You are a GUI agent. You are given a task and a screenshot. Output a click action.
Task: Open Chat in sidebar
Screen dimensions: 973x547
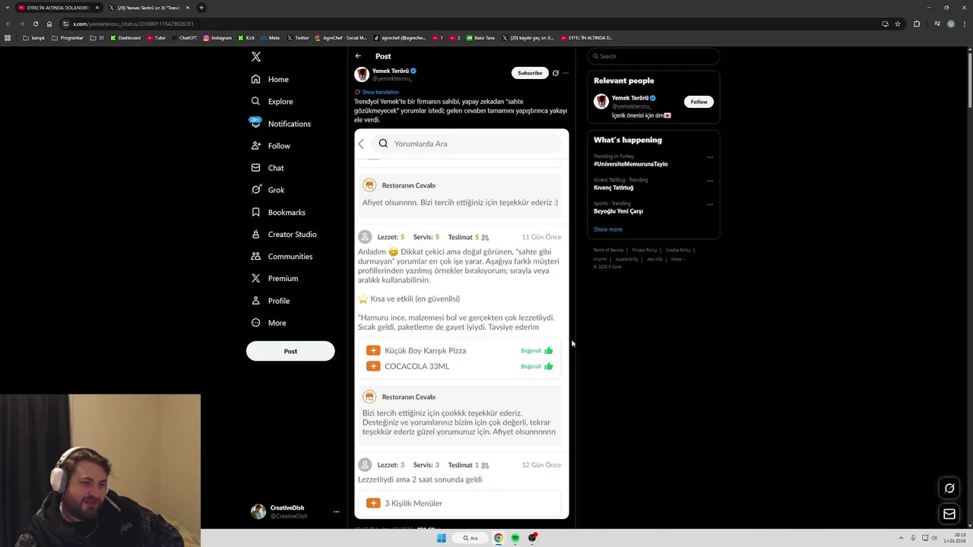(x=268, y=168)
